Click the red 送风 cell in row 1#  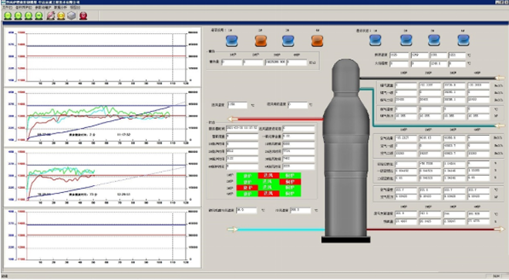coord(268,176)
